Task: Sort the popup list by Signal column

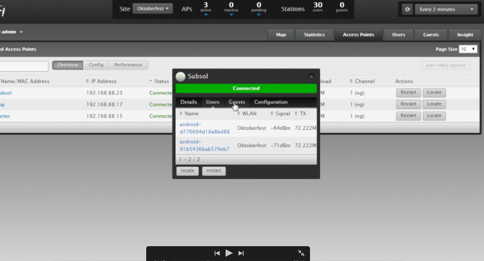Action: tap(280, 114)
